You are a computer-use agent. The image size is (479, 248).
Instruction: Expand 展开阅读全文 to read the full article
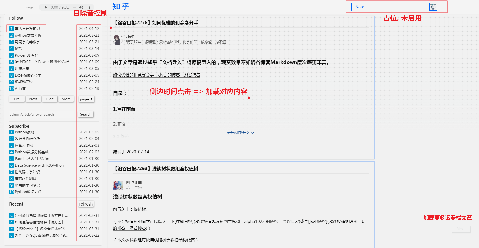point(240,133)
